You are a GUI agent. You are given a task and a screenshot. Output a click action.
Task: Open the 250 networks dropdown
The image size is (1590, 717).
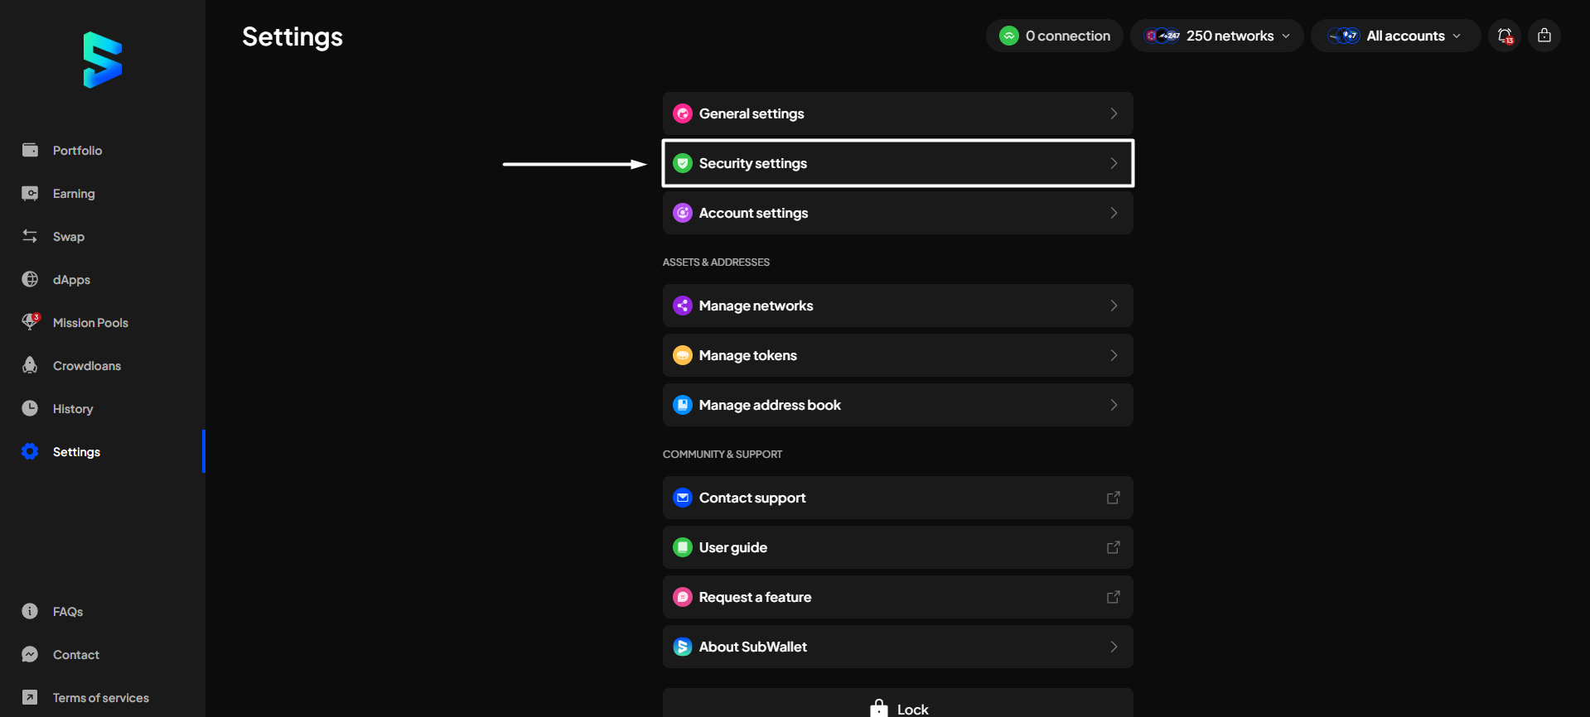click(1216, 36)
